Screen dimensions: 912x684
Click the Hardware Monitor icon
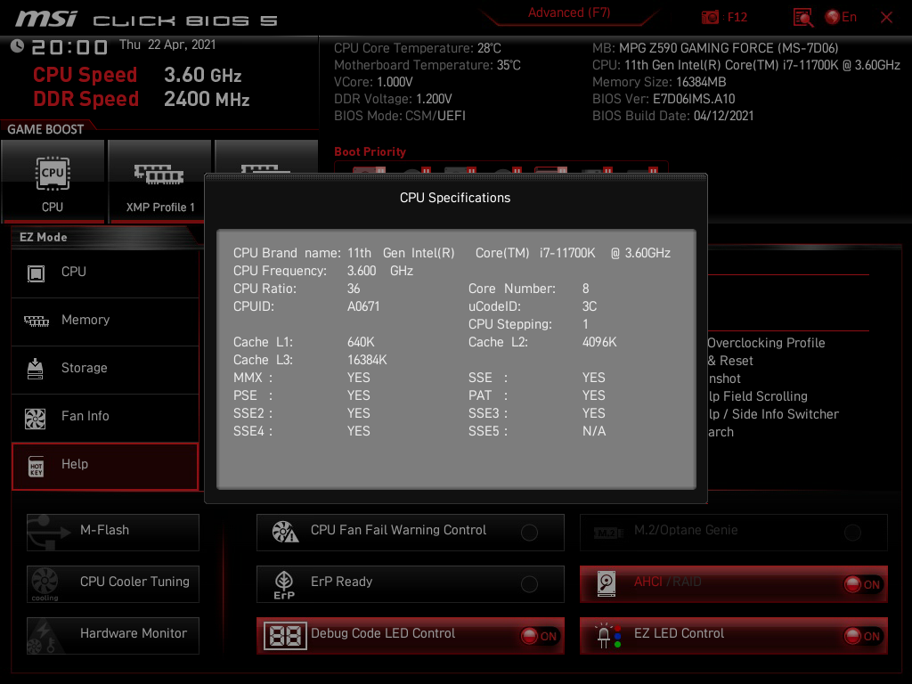(45, 636)
